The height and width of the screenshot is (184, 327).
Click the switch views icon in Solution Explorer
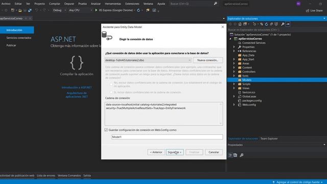pyautogui.click(x=245, y=24)
